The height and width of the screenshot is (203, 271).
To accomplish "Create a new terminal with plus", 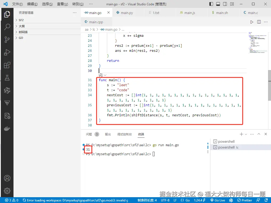I will click(241, 134).
